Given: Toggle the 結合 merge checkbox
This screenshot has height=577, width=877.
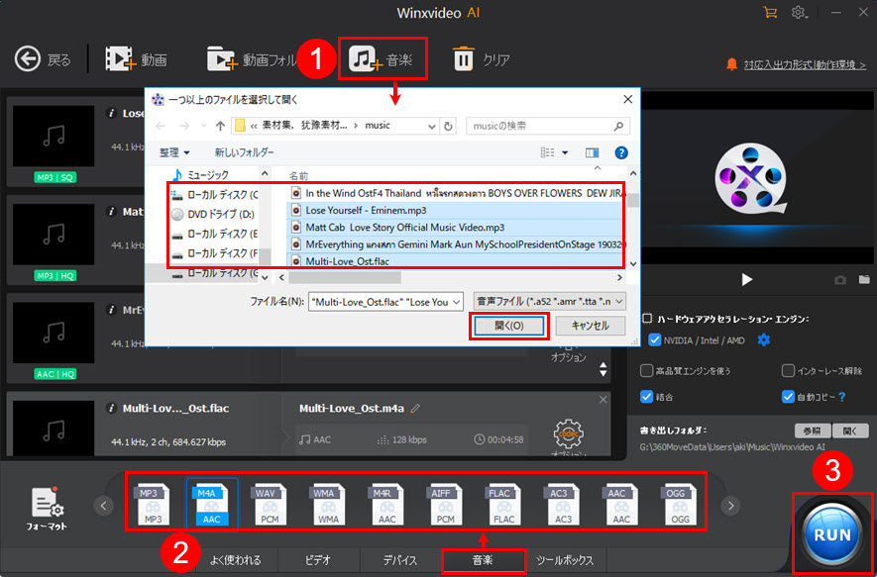Looking at the screenshot, I should (x=646, y=397).
